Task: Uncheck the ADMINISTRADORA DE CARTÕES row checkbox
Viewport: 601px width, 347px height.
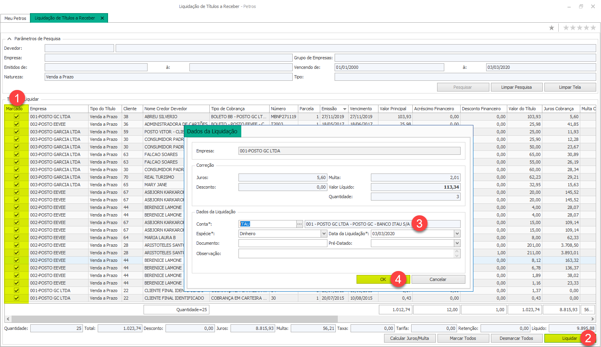Action: [x=16, y=124]
